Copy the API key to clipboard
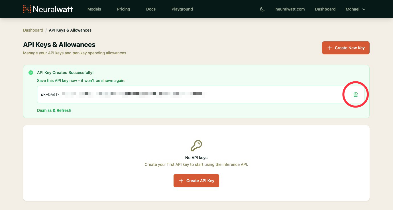This screenshot has width=393, height=210. pos(356,94)
